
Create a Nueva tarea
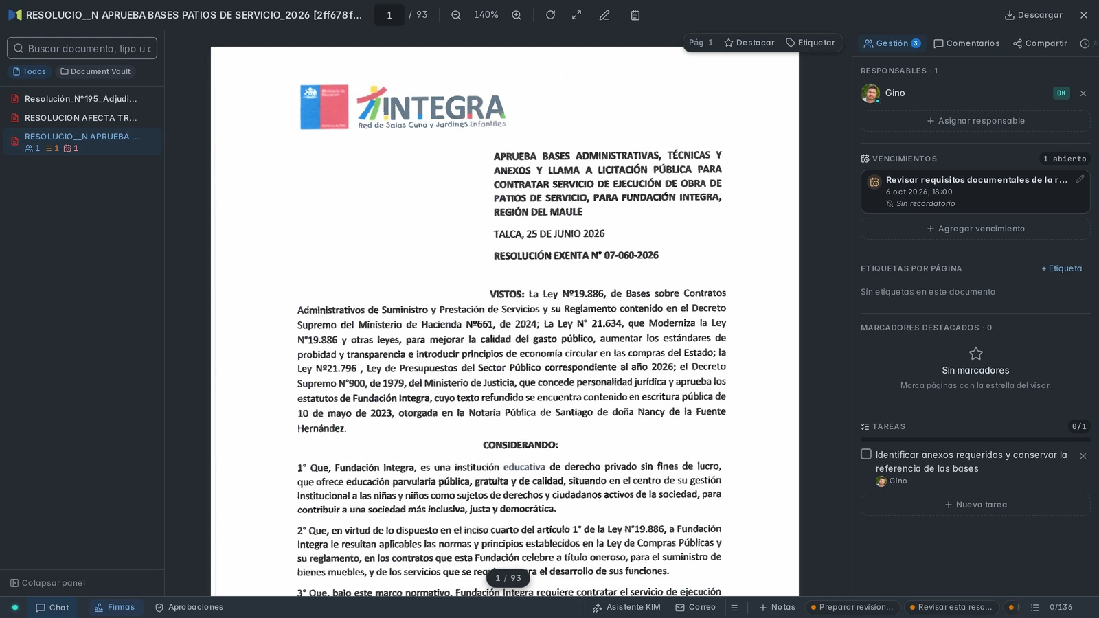tap(975, 505)
